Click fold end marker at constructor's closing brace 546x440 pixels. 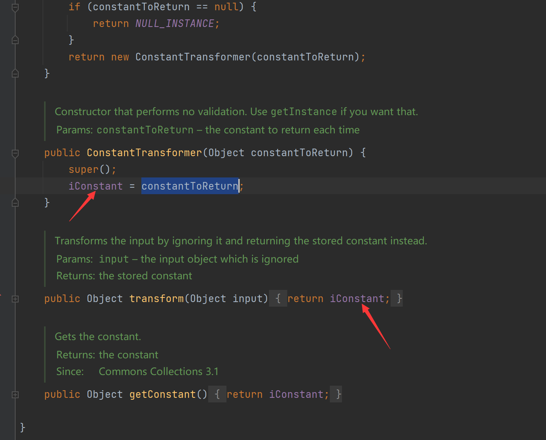(15, 203)
